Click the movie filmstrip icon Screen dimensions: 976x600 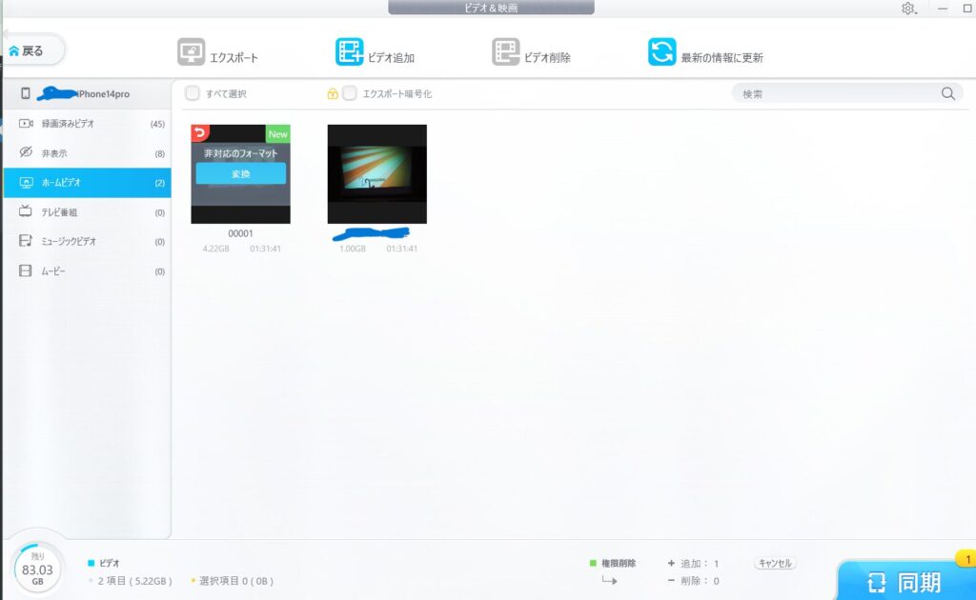click(x=25, y=270)
